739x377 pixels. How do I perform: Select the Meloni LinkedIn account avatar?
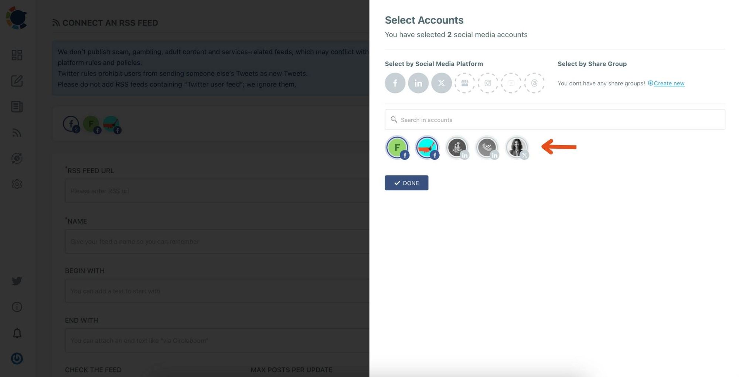[457, 147]
